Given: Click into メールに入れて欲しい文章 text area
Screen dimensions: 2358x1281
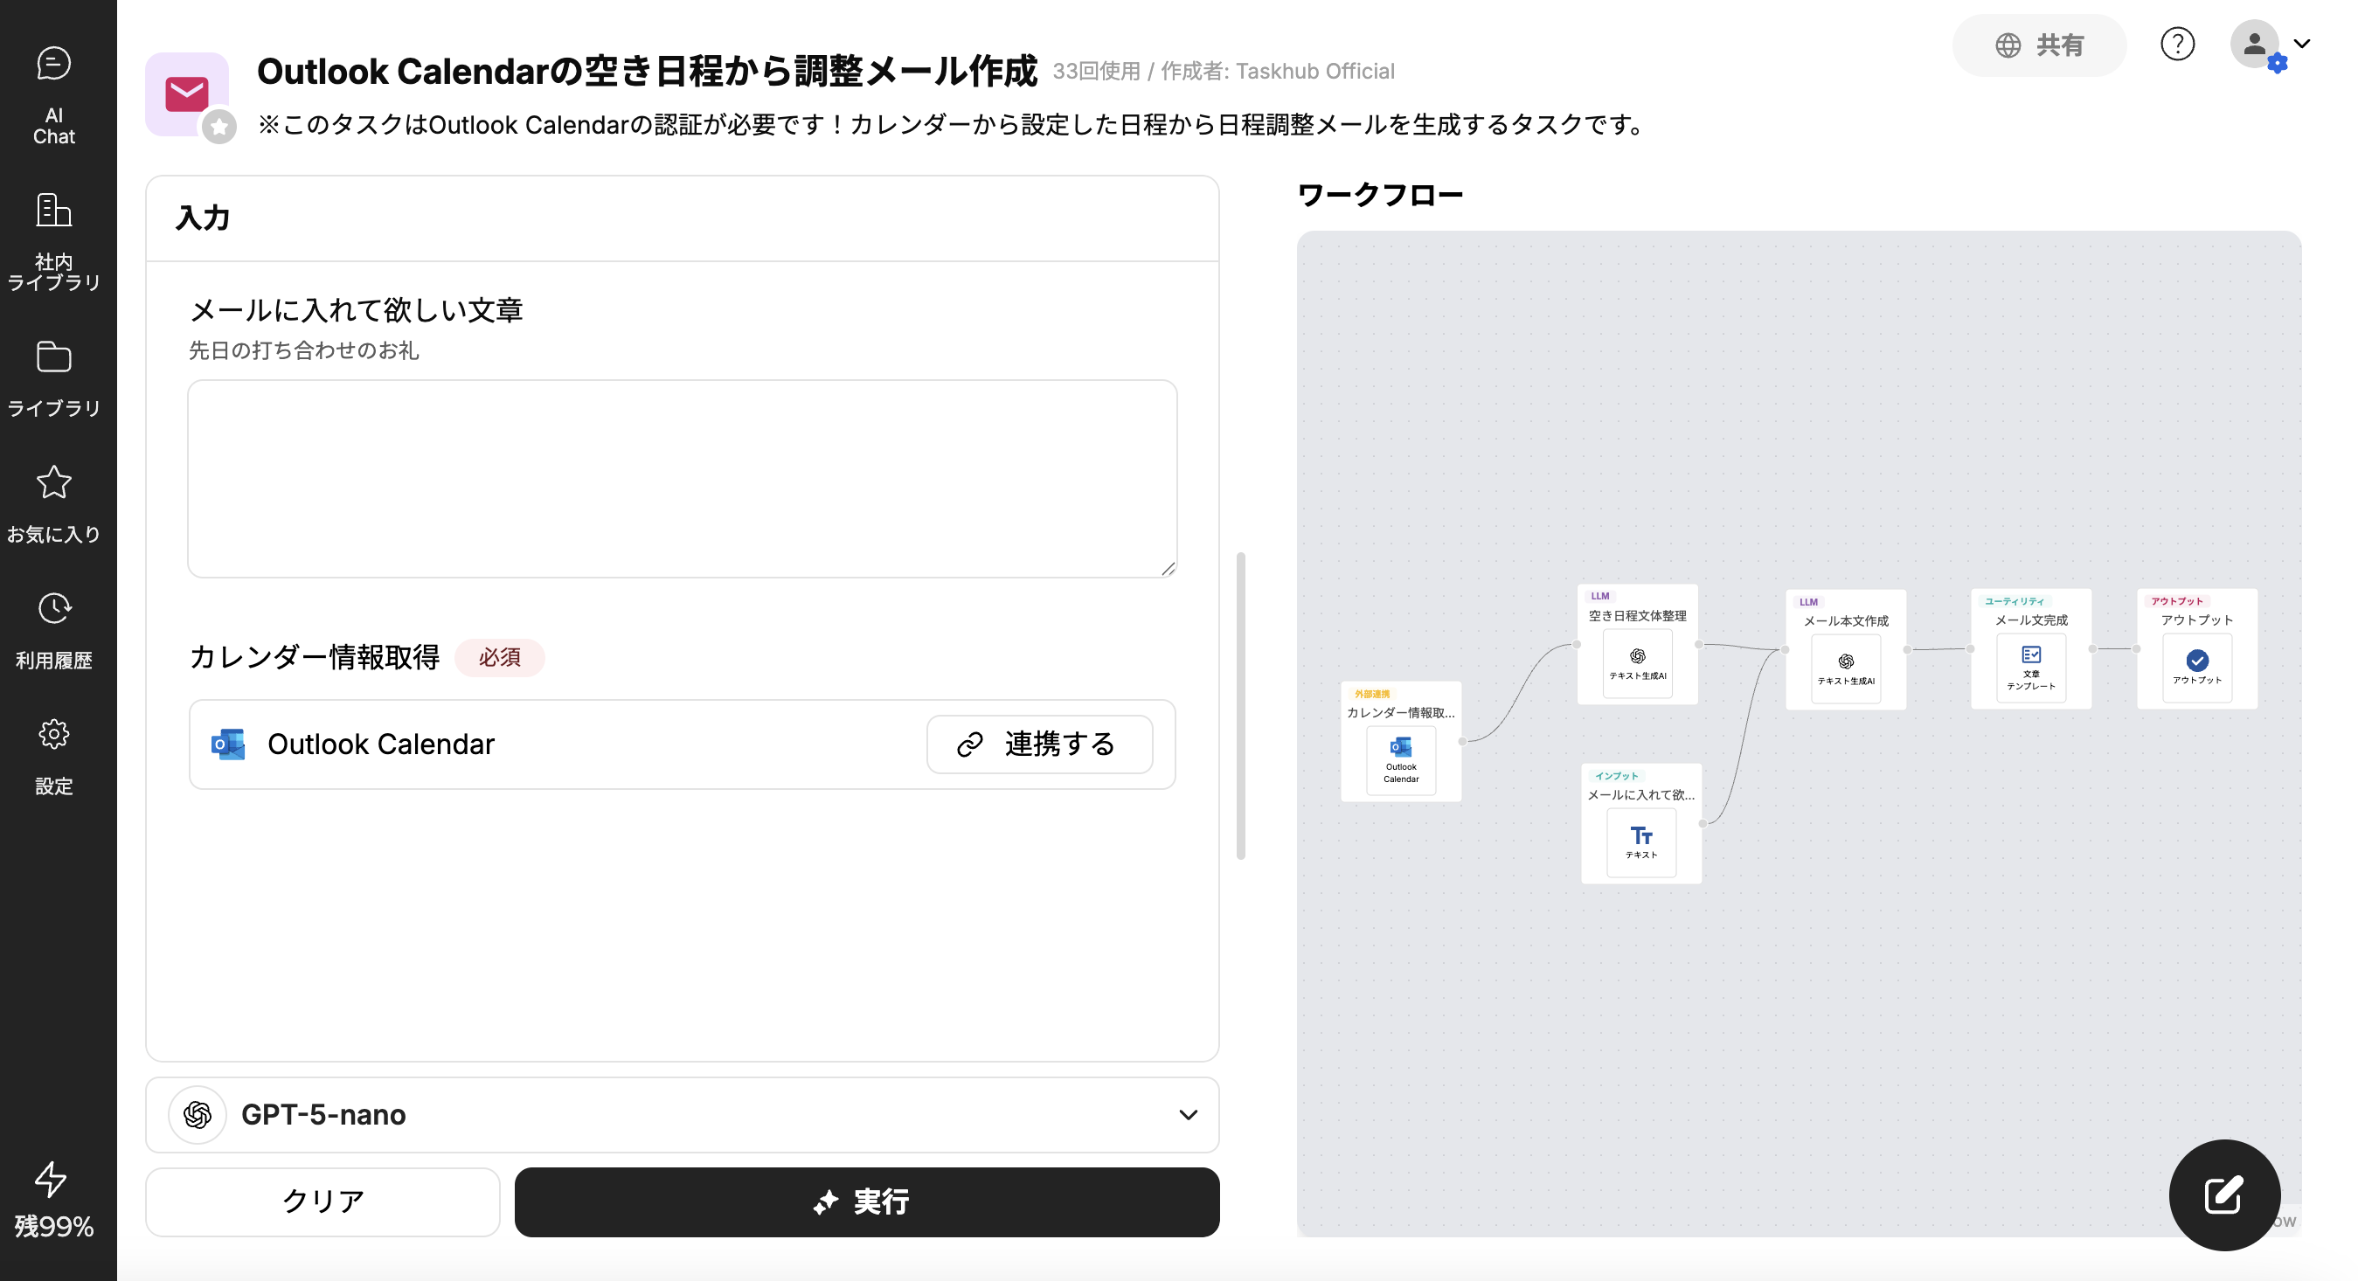Looking at the screenshot, I should [682, 479].
